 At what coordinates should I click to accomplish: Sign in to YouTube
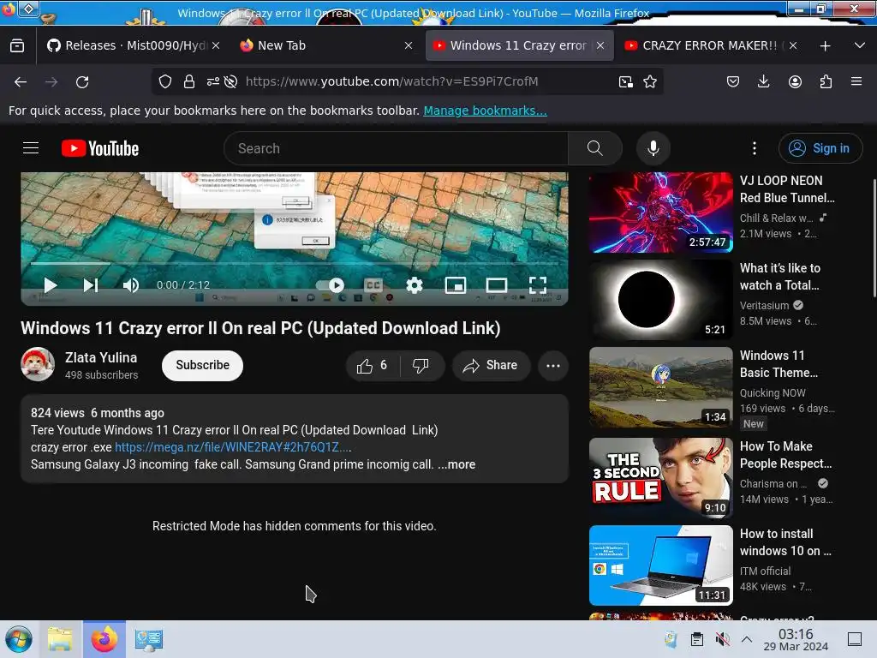pyautogui.click(x=820, y=148)
